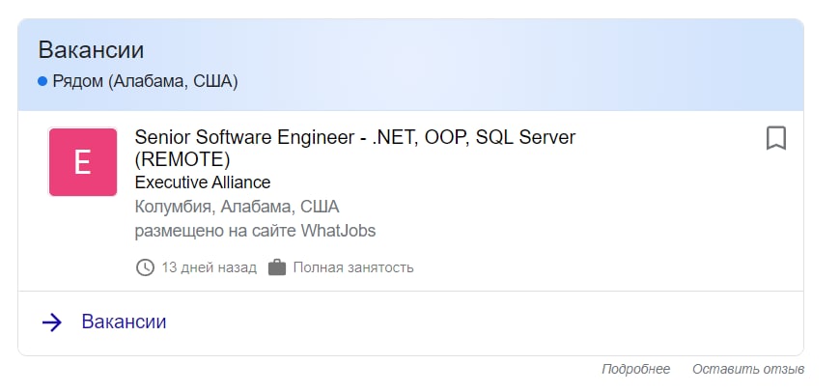Click the right arrow icon beside Вакансии
This screenshot has height=392, width=840.
[x=52, y=322]
